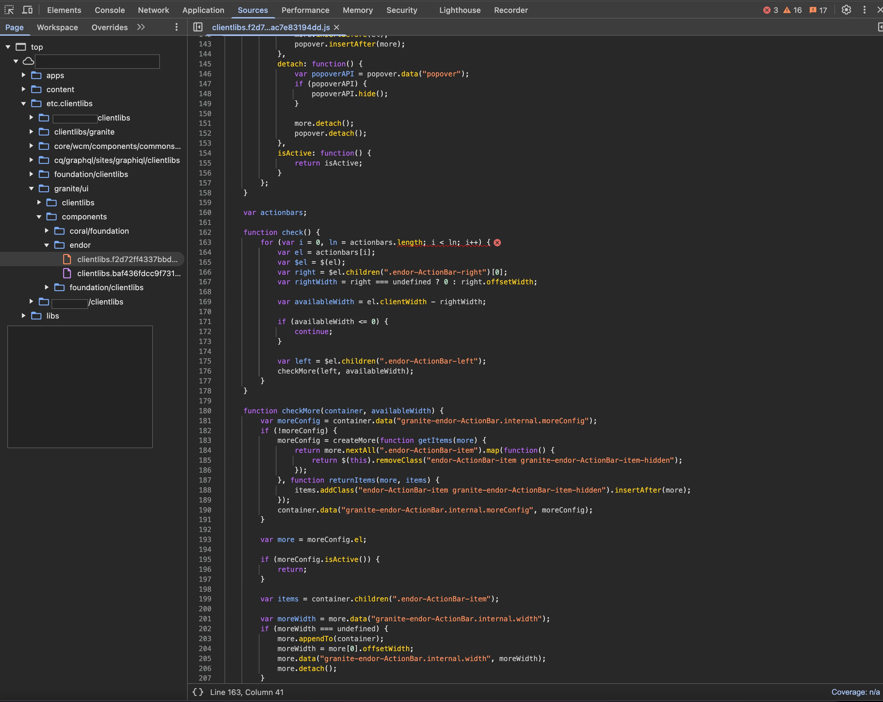883x702 pixels.
Task: Expand the apps folder
Action: (24, 75)
